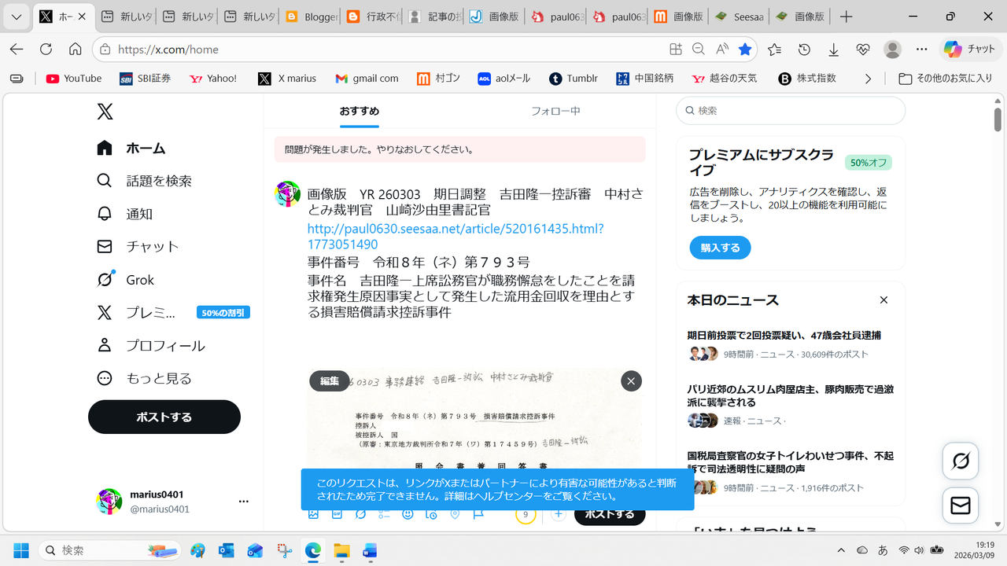
Task: Open the X logo in the sidebar
Action: pyautogui.click(x=105, y=111)
